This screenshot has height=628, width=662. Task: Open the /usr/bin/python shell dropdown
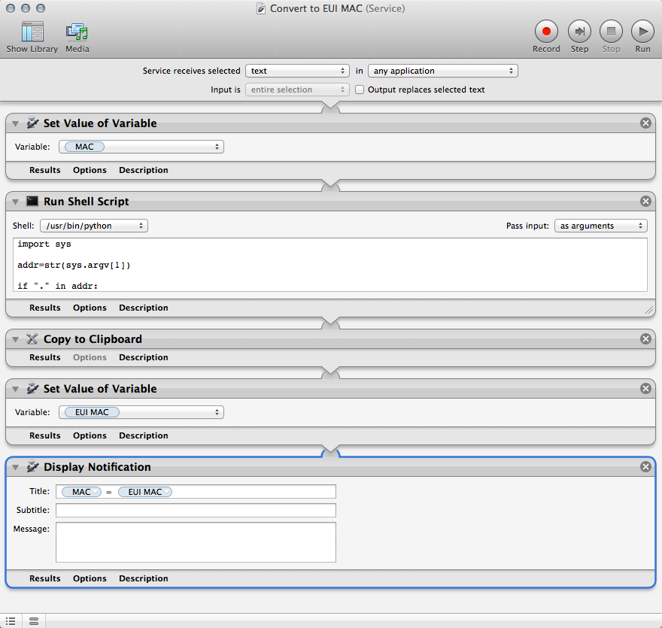94,226
